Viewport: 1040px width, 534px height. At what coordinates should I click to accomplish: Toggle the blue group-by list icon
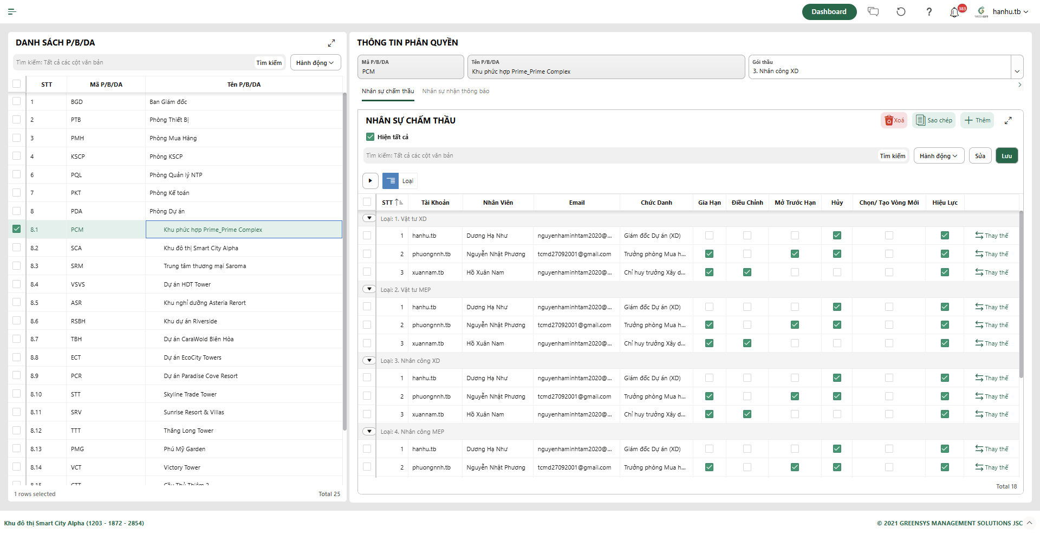[x=391, y=181]
